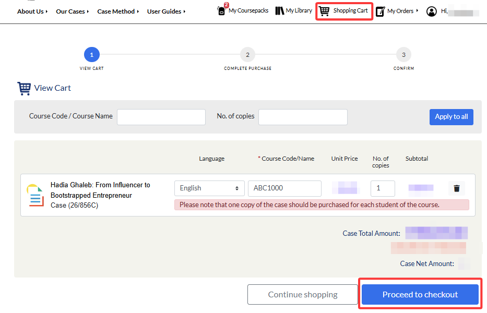Click the Case Total Amount label
The width and height of the screenshot is (487, 313).
pyautogui.click(x=372, y=233)
